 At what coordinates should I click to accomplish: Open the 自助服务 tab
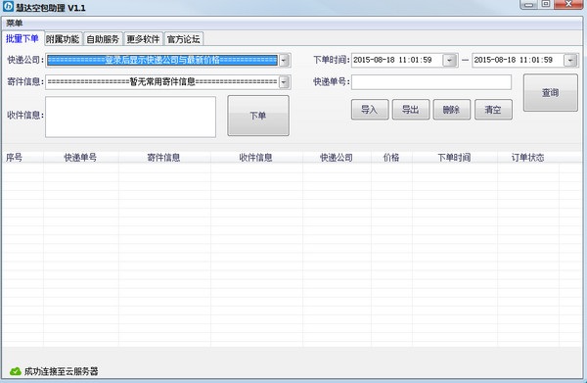coord(103,39)
